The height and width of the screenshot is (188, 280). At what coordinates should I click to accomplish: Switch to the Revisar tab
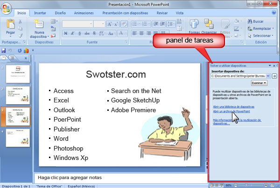(x=162, y=13)
